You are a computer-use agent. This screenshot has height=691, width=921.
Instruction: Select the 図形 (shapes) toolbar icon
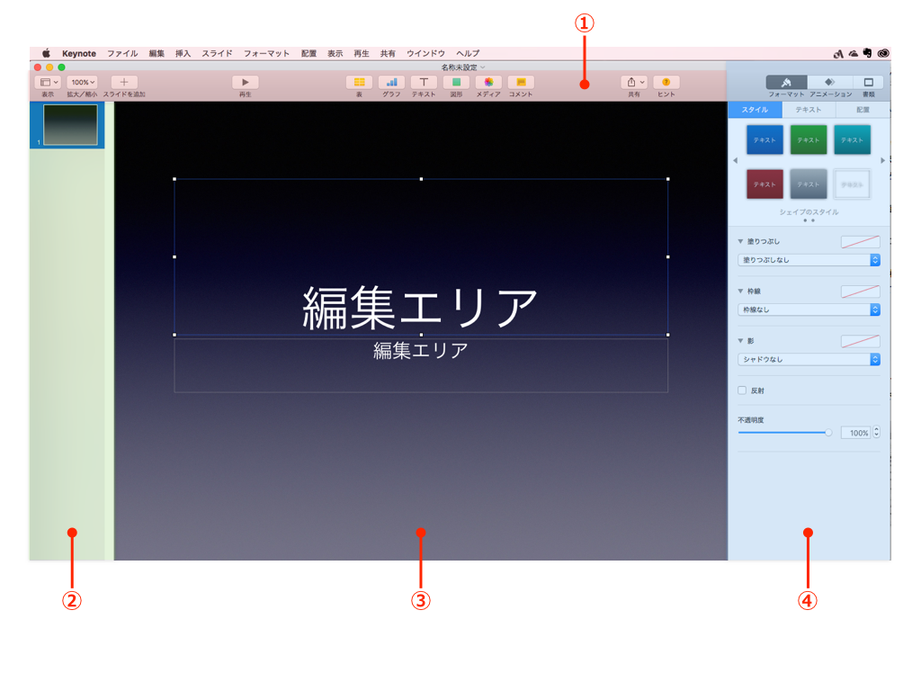(455, 82)
